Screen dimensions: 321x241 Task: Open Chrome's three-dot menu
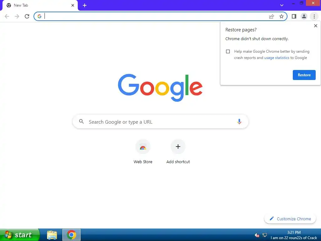click(x=314, y=16)
